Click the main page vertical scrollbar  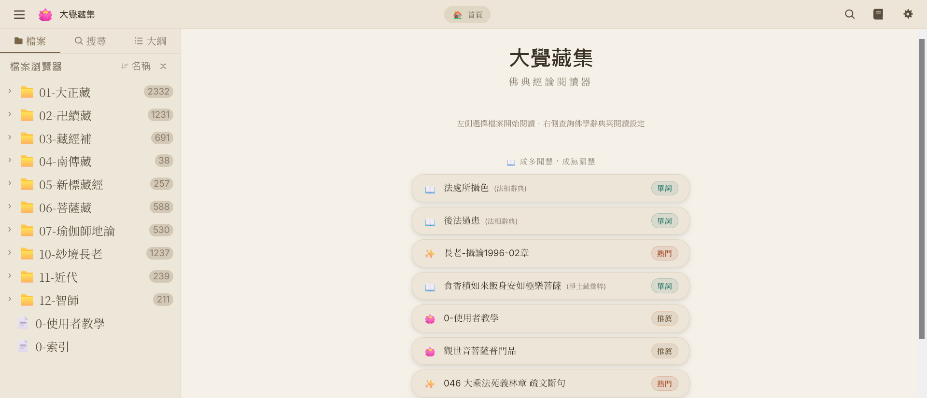pyautogui.click(x=922, y=189)
